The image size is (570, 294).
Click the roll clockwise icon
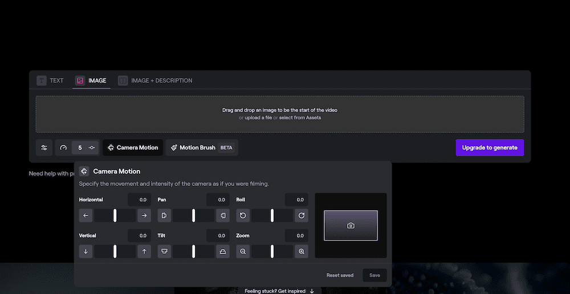point(302,216)
